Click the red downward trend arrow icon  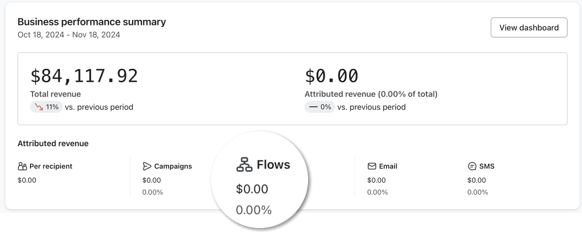point(38,107)
